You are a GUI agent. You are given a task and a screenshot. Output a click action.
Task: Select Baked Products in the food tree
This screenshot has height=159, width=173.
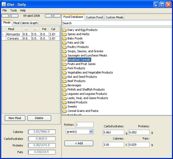(77, 102)
